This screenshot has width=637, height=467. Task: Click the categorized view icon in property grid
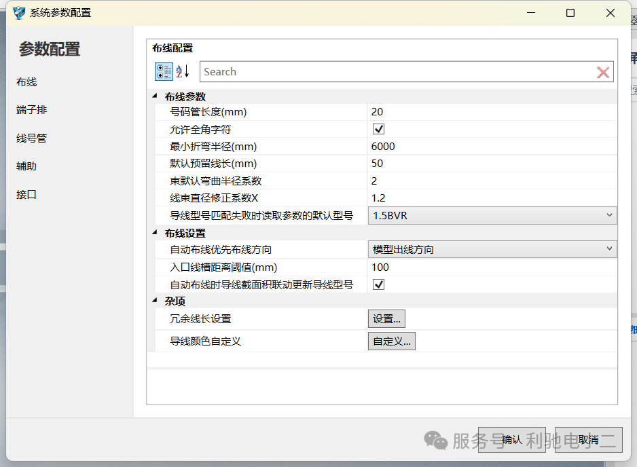click(164, 71)
